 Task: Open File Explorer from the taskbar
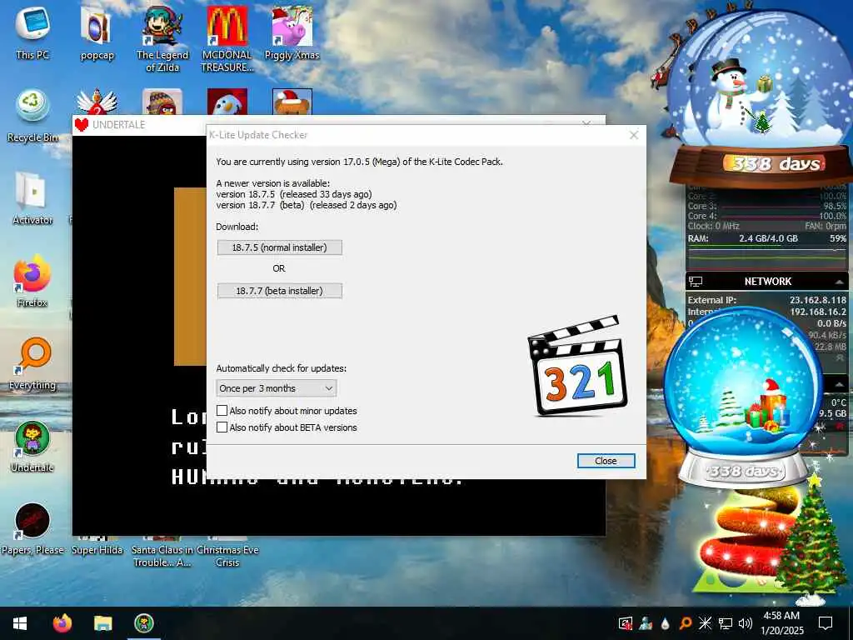(x=102, y=623)
